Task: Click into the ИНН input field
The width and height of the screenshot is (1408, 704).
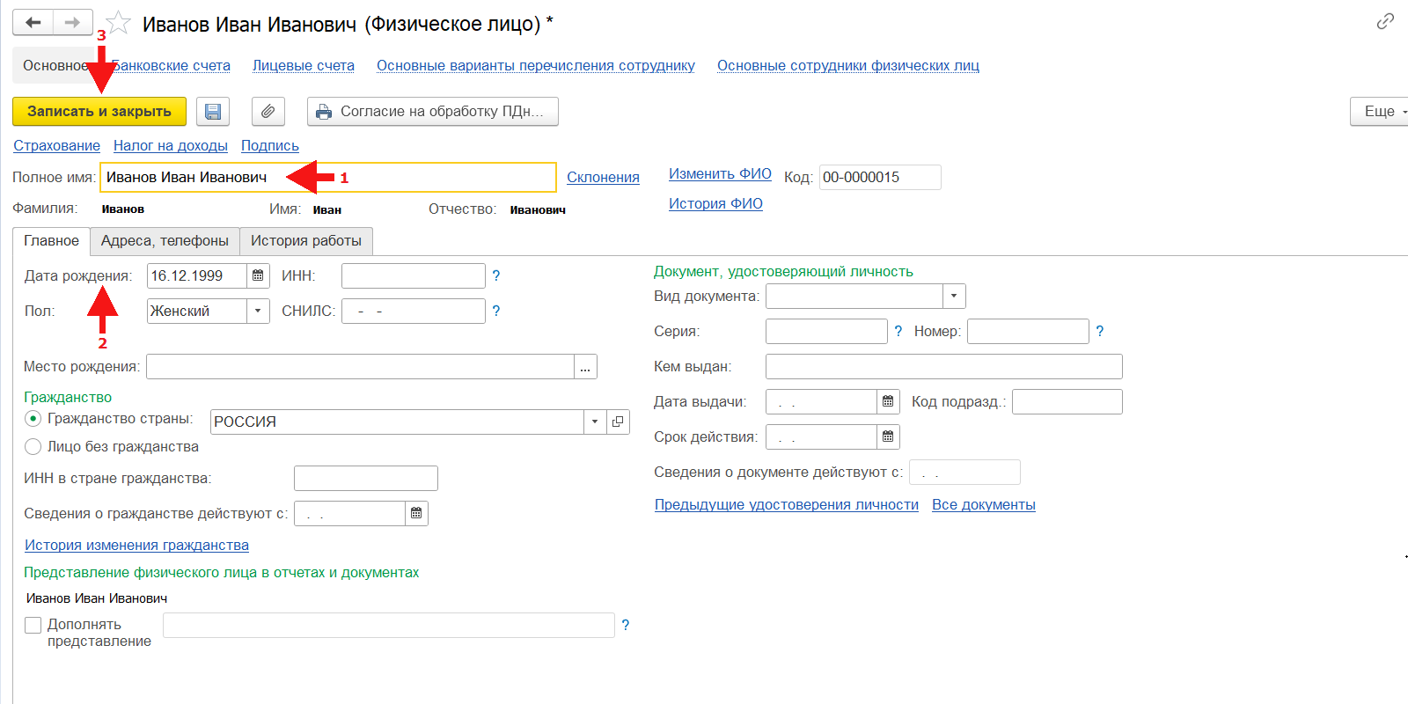Action: pos(413,275)
